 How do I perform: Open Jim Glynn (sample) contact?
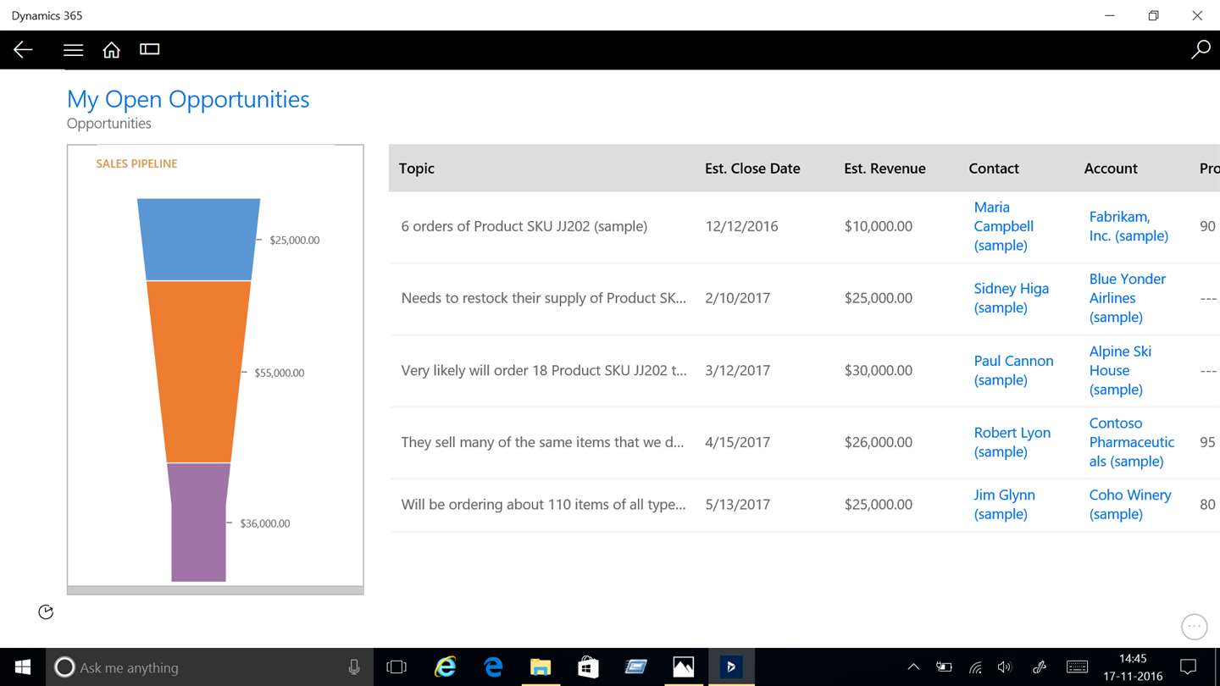tap(1004, 504)
